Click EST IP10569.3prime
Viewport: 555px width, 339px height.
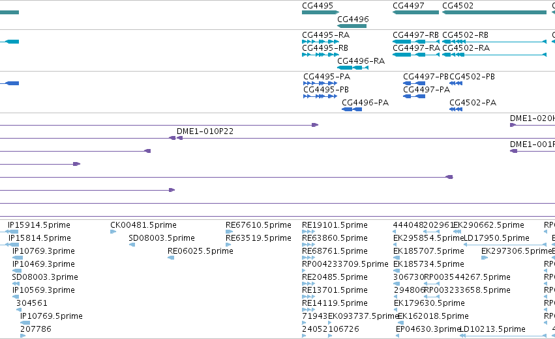[x=44, y=290]
